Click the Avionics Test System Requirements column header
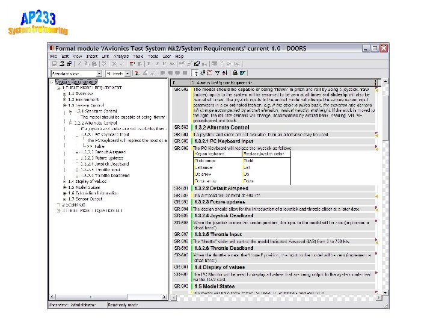The height and width of the screenshot is (325, 433). tap(283, 82)
